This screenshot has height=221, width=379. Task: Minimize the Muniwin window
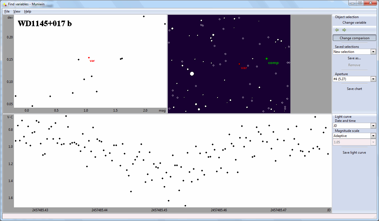pyautogui.click(x=353, y=3)
